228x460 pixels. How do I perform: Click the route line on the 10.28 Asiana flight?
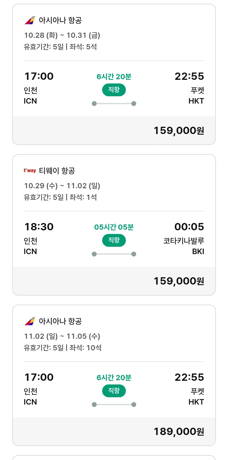click(x=114, y=104)
